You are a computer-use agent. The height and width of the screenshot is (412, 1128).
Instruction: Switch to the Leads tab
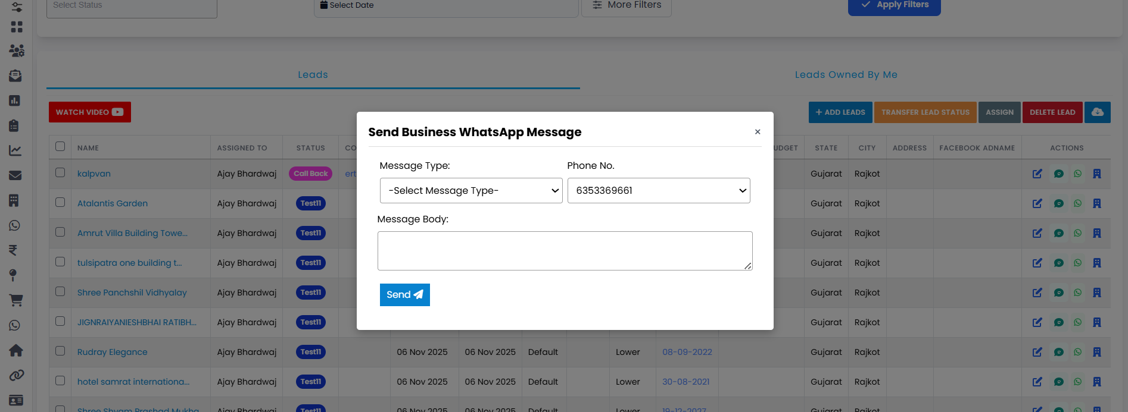pos(313,75)
